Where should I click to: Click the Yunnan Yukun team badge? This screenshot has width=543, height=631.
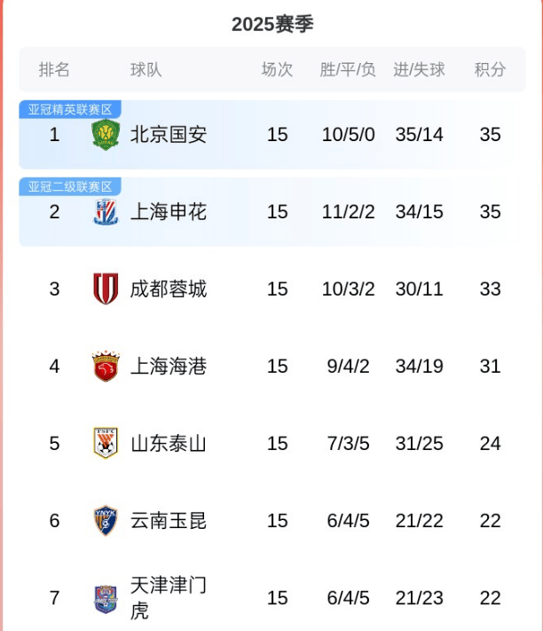tap(106, 520)
